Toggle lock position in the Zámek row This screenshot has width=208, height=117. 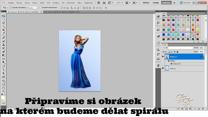174,52
